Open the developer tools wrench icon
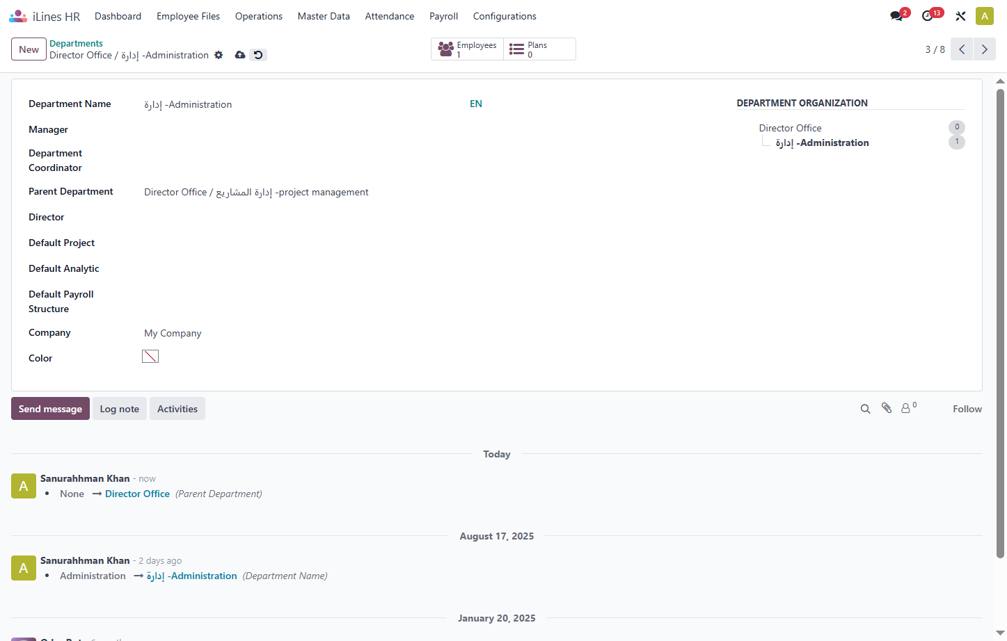 (960, 16)
